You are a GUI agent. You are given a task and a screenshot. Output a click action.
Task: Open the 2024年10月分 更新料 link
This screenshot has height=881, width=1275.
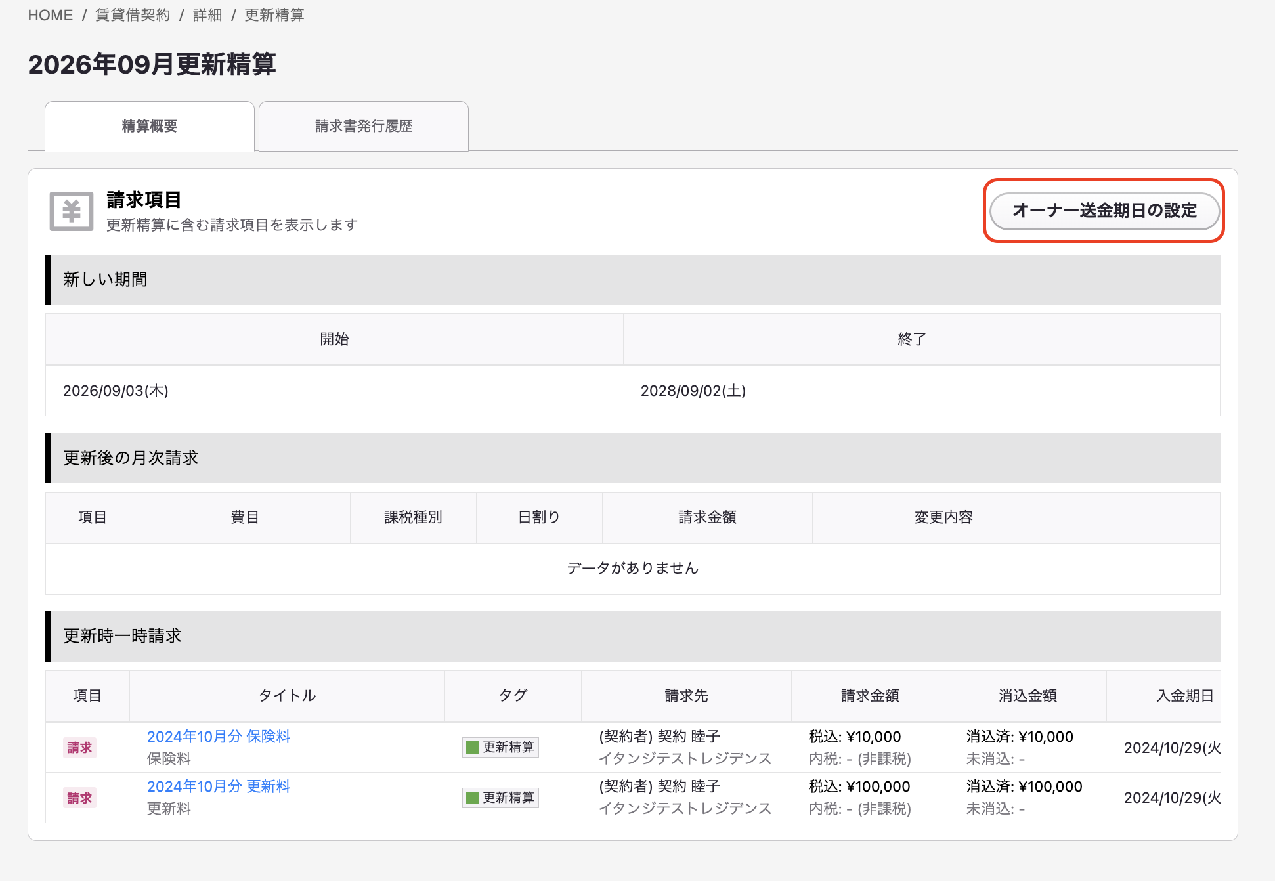point(219,786)
